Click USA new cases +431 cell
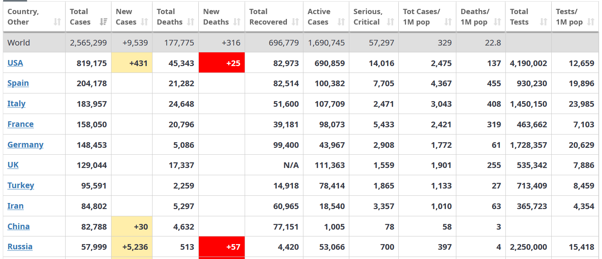Viewport: 602px width, 259px height. [132, 63]
